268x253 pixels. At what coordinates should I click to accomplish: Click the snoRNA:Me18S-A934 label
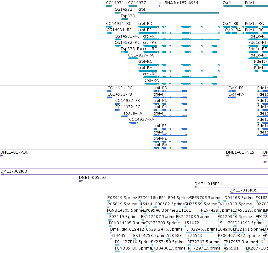[178, 3]
